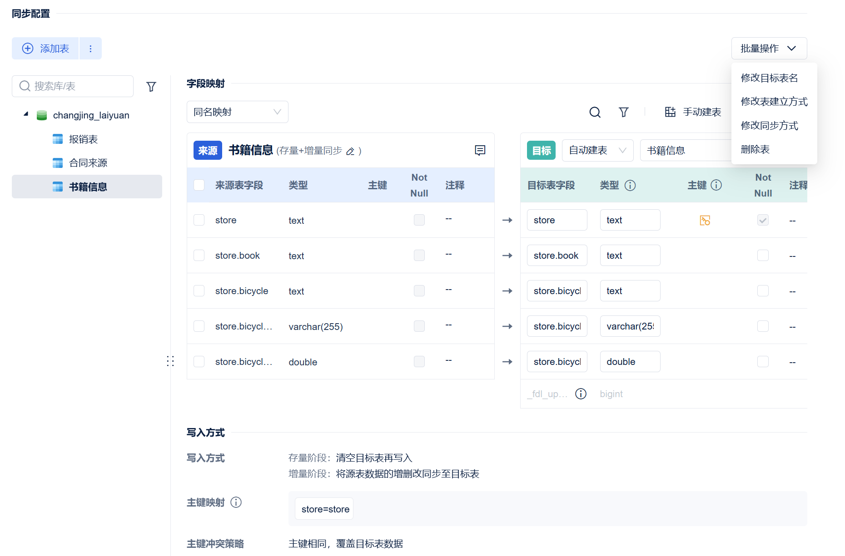Open field search with the magnifier icon
Viewport: 845px width, 556px height.
pyautogui.click(x=595, y=112)
